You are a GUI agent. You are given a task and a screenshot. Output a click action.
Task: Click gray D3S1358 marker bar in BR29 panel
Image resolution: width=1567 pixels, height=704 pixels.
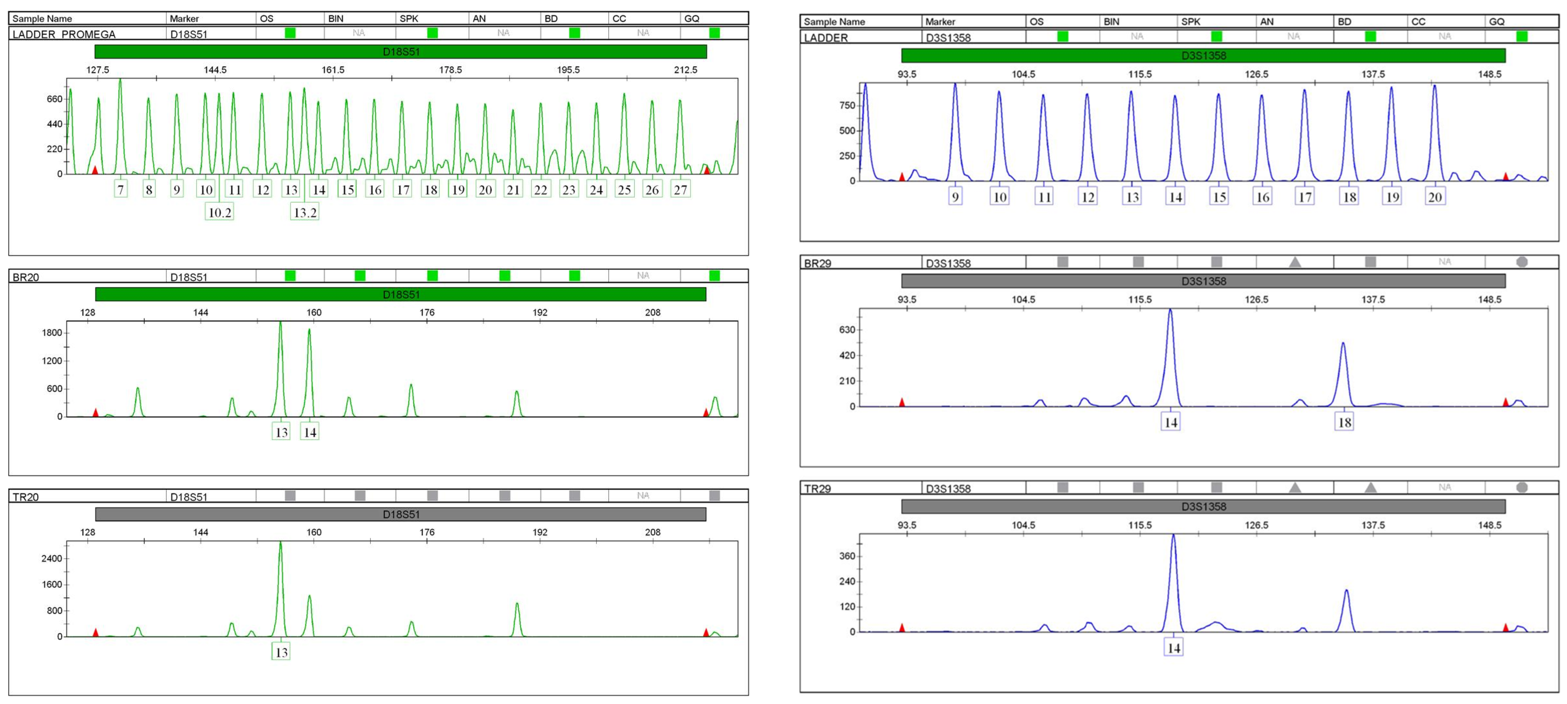pos(1203,281)
